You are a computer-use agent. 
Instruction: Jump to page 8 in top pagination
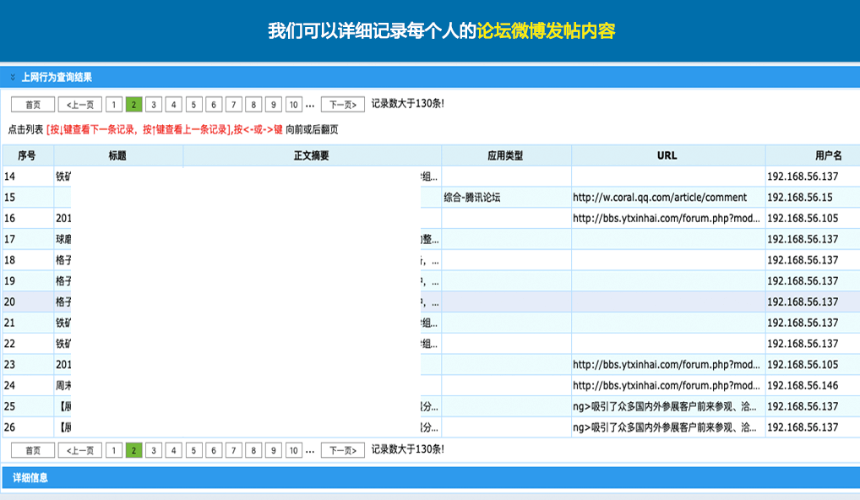coord(253,104)
